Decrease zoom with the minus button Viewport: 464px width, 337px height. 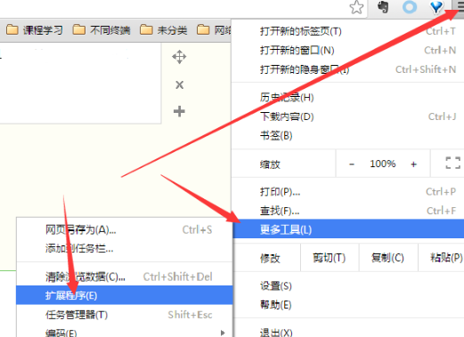[x=352, y=164]
